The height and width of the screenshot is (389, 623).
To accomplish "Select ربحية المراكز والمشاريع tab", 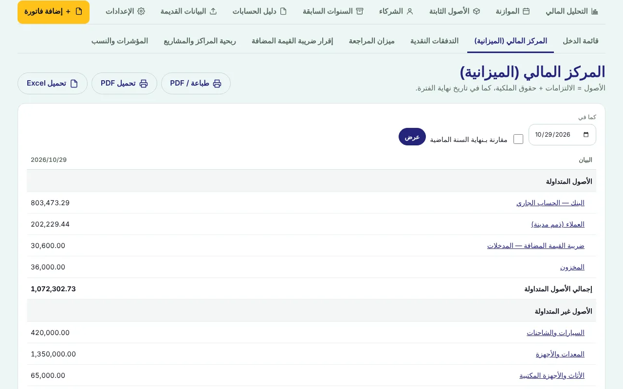I will [x=200, y=41].
